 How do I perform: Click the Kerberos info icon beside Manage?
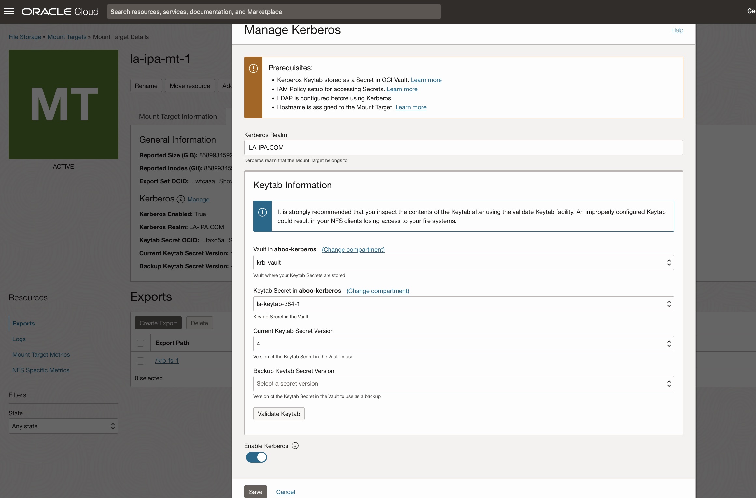click(x=180, y=200)
